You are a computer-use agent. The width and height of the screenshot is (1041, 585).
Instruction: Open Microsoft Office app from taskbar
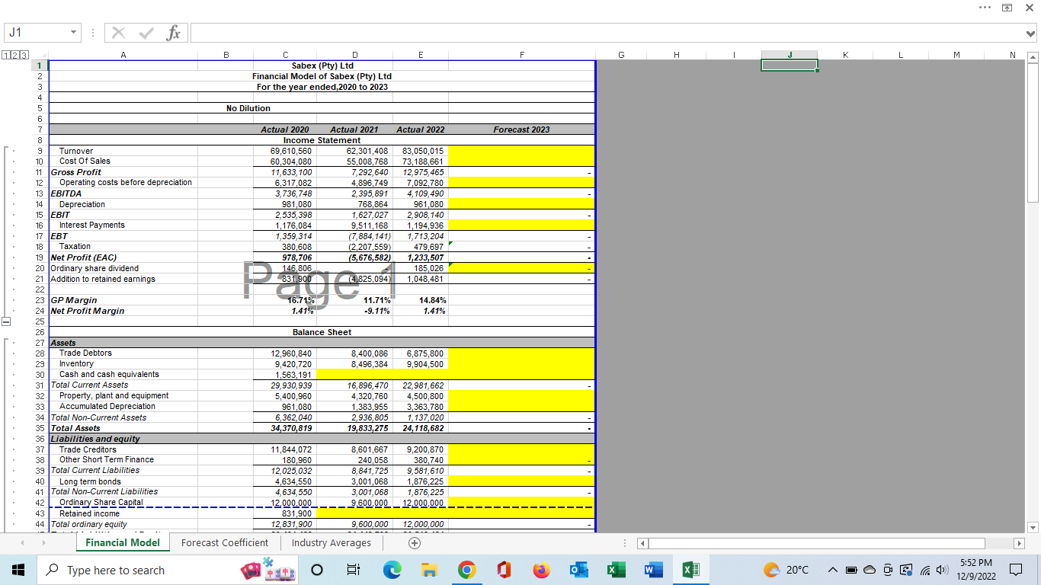click(504, 571)
